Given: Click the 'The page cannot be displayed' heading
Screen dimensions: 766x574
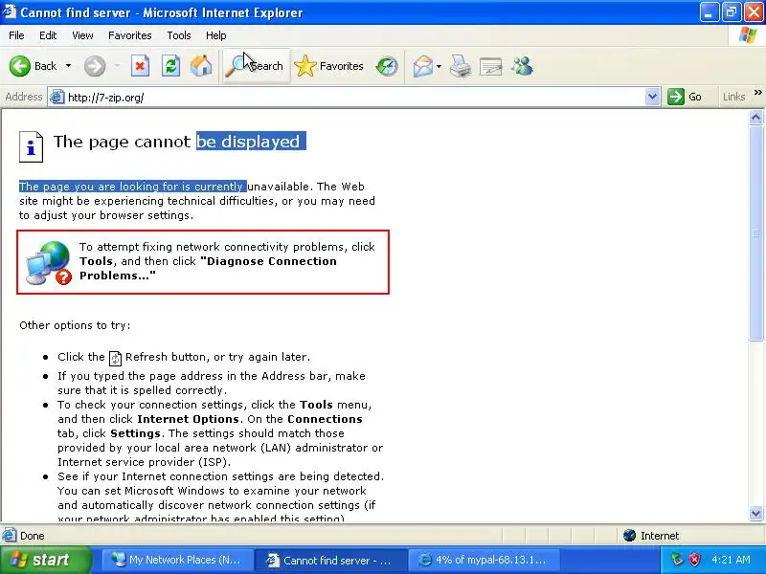Looking at the screenshot, I should [x=179, y=142].
